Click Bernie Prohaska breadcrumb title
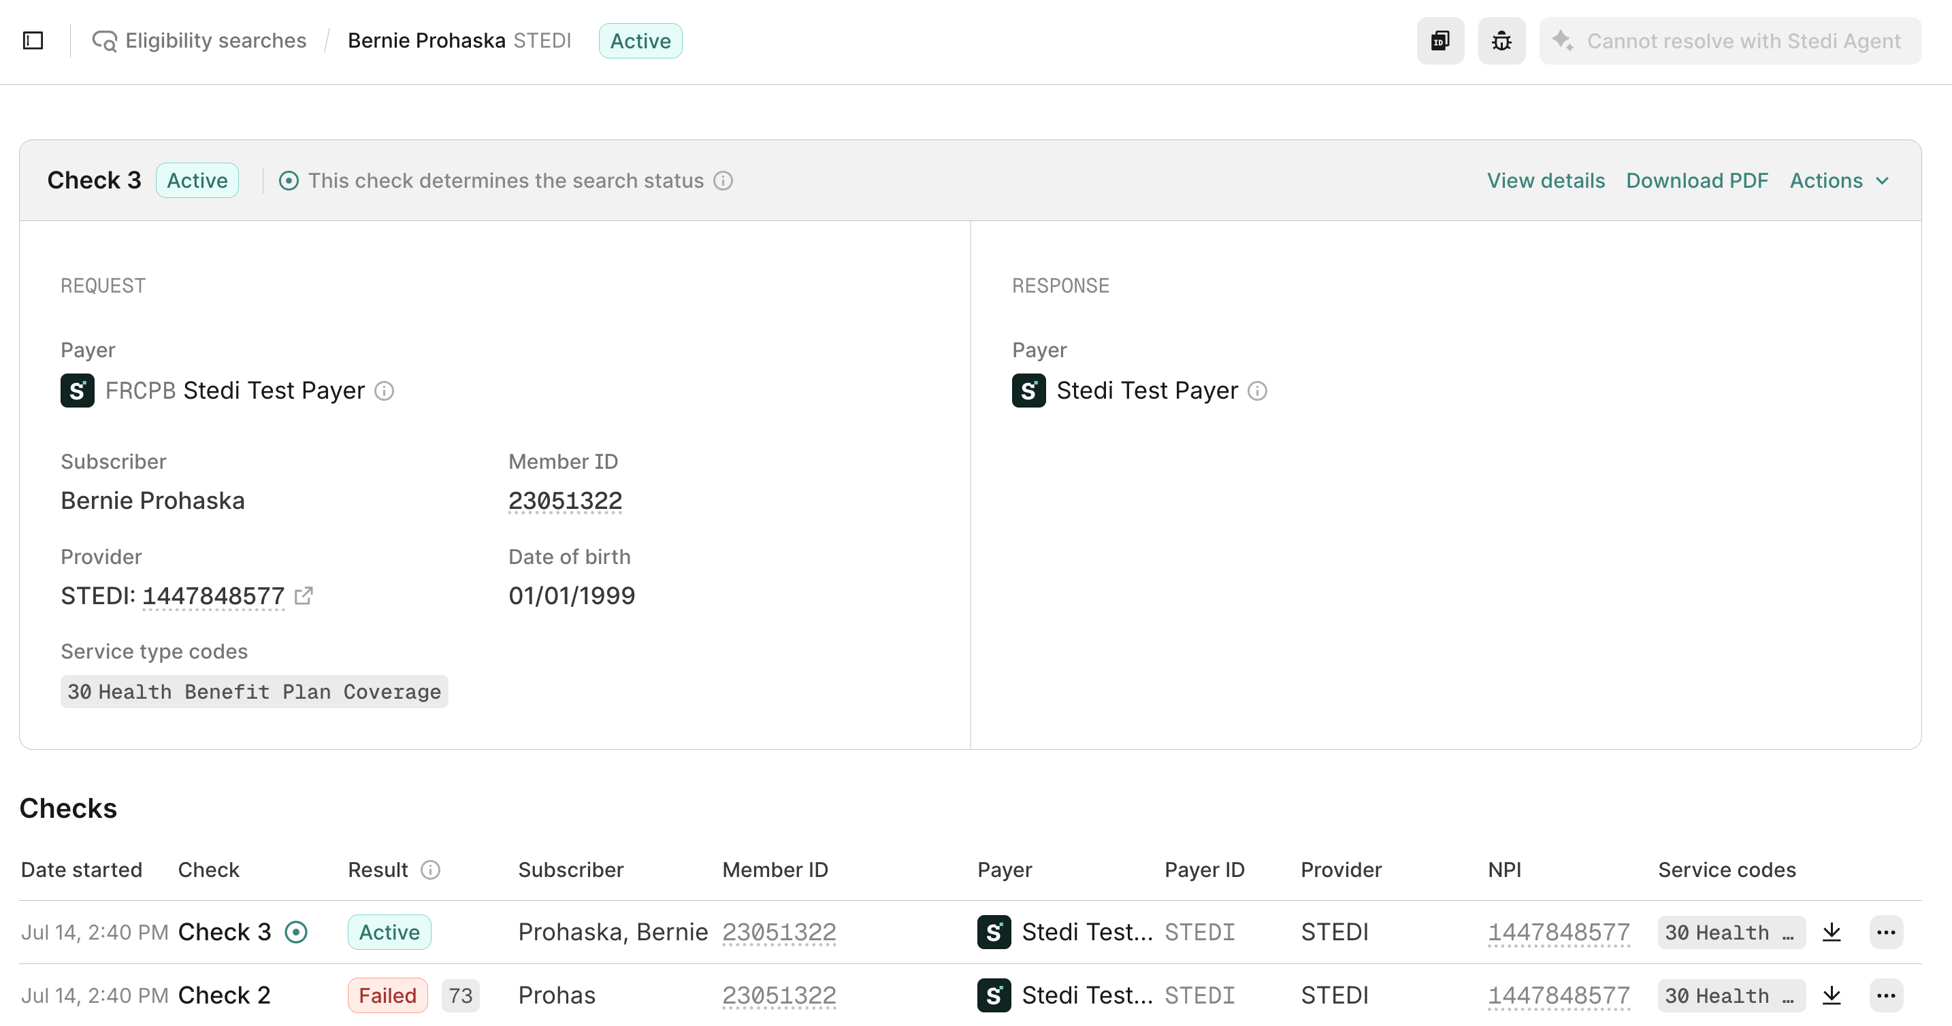The width and height of the screenshot is (1952, 1026). coord(427,40)
